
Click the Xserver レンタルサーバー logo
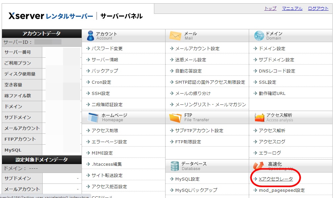coord(51,16)
